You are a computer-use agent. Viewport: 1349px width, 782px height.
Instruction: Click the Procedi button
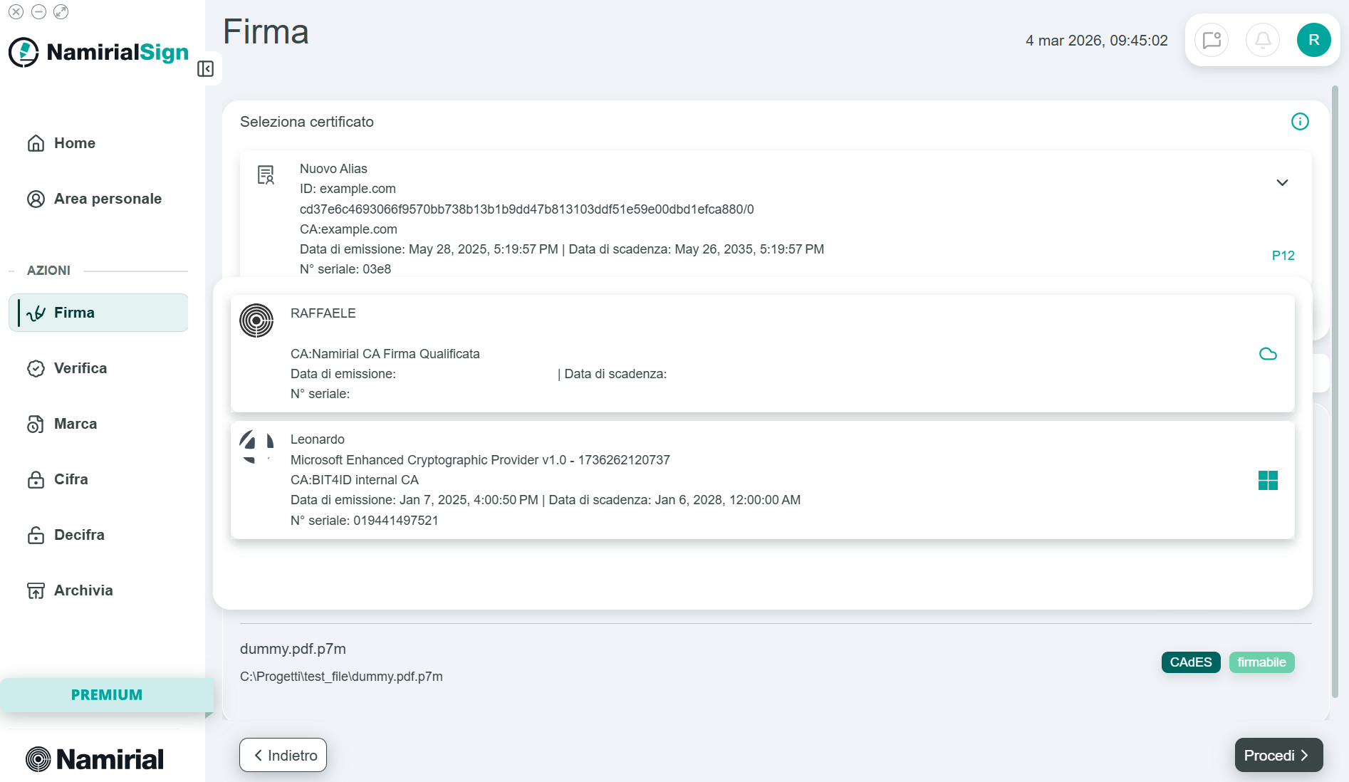pos(1278,755)
